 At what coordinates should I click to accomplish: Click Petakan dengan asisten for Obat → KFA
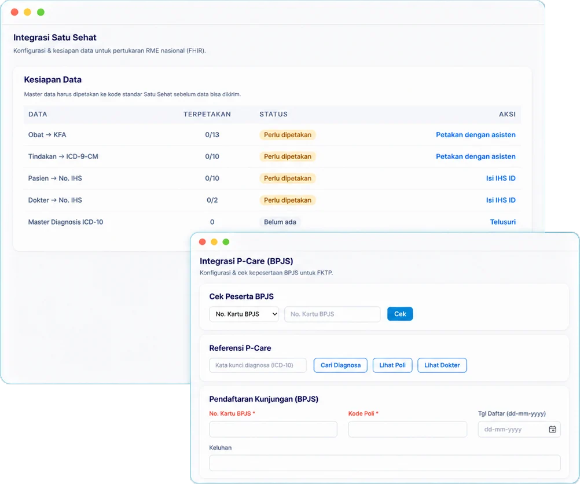[x=475, y=135]
